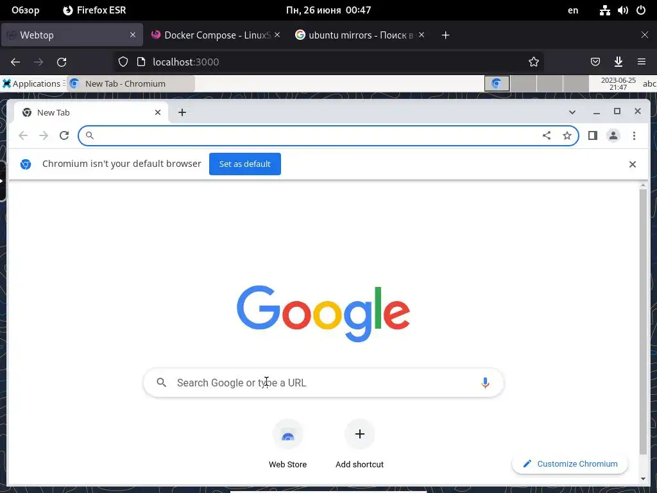Screen dimensions: 657x493
Task: Open the Applications menu in Webtop
Action: pyautogui.click(x=33, y=83)
